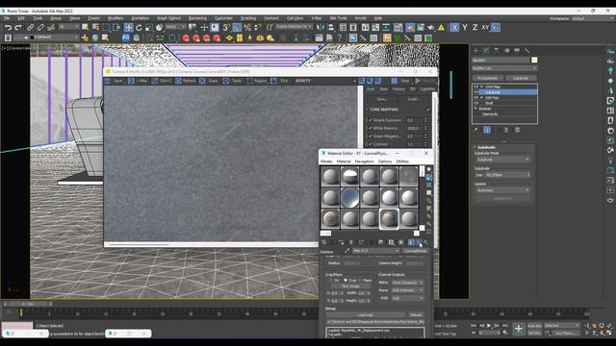Click Remove modifier trash icon below stack

[x=506, y=130]
